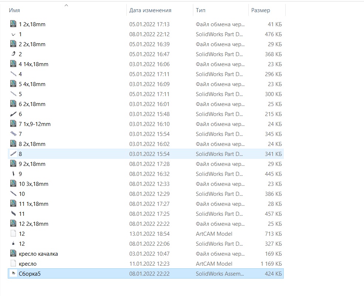Viewport: 364px width, 296px height.
Task: Select file '9 2x,18mm' by name
Action: [x=32, y=164]
